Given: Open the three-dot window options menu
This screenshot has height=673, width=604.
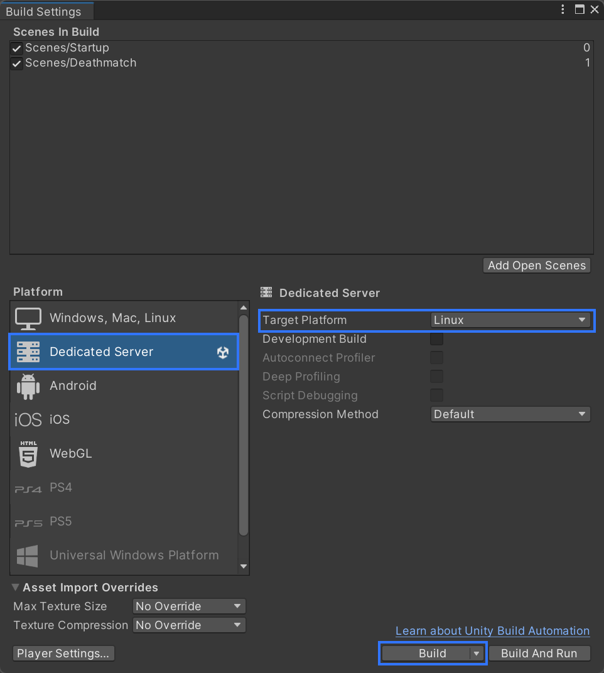Looking at the screenshot, I should click(563, 9).
